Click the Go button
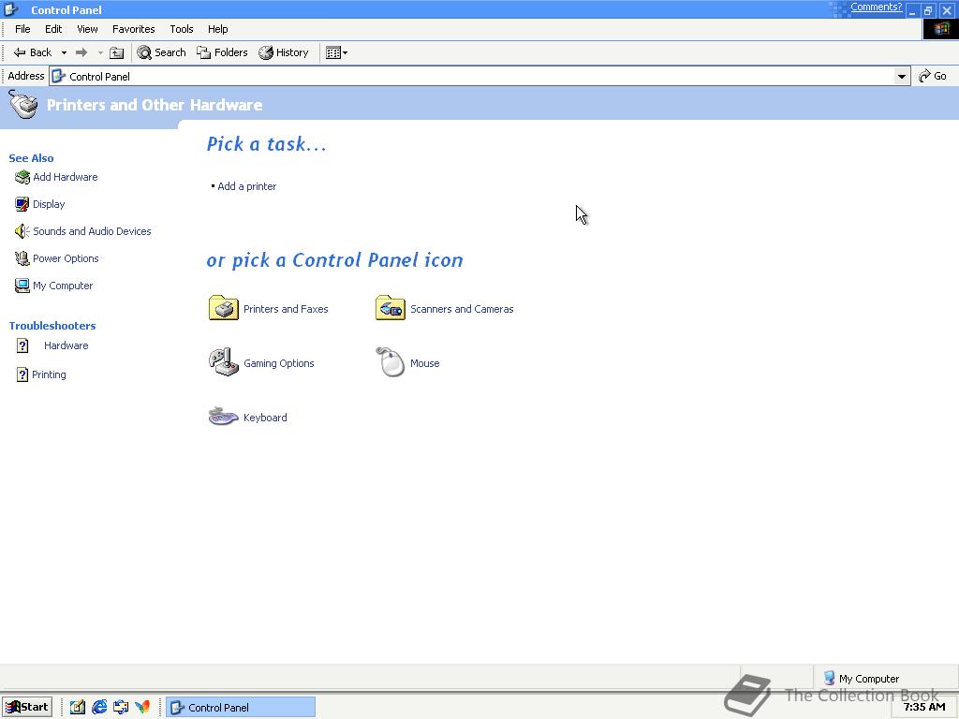 933,76
